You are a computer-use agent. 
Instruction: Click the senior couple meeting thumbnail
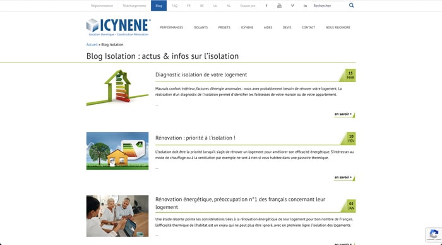pyautogui.click(x=117, y=216)
